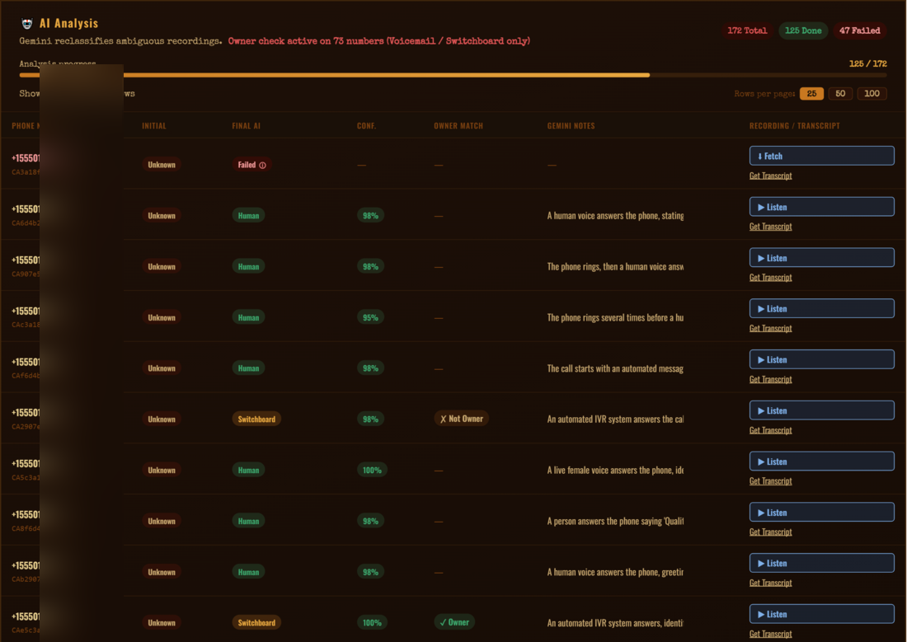Click 100% confidence in 'live female voice' row
Screen dimensions: 907x642
tap(372, 471)
